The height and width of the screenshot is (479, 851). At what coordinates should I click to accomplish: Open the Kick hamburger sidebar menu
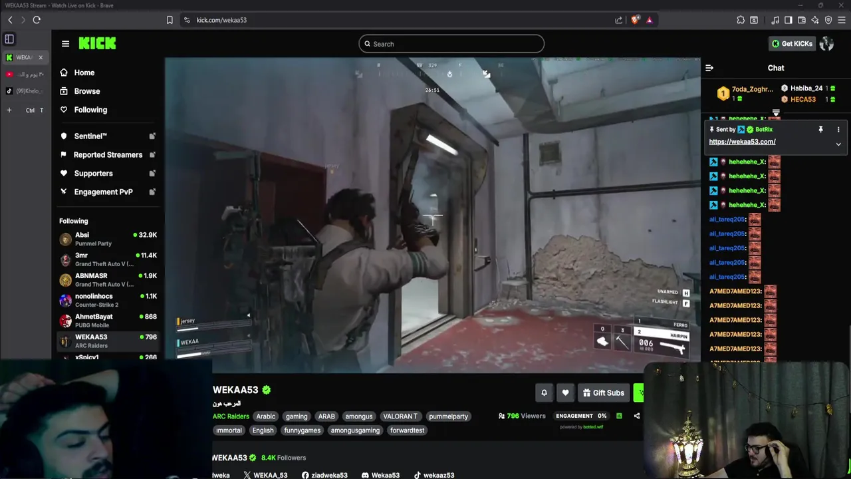pyautogui.click(x=65, y=44)
